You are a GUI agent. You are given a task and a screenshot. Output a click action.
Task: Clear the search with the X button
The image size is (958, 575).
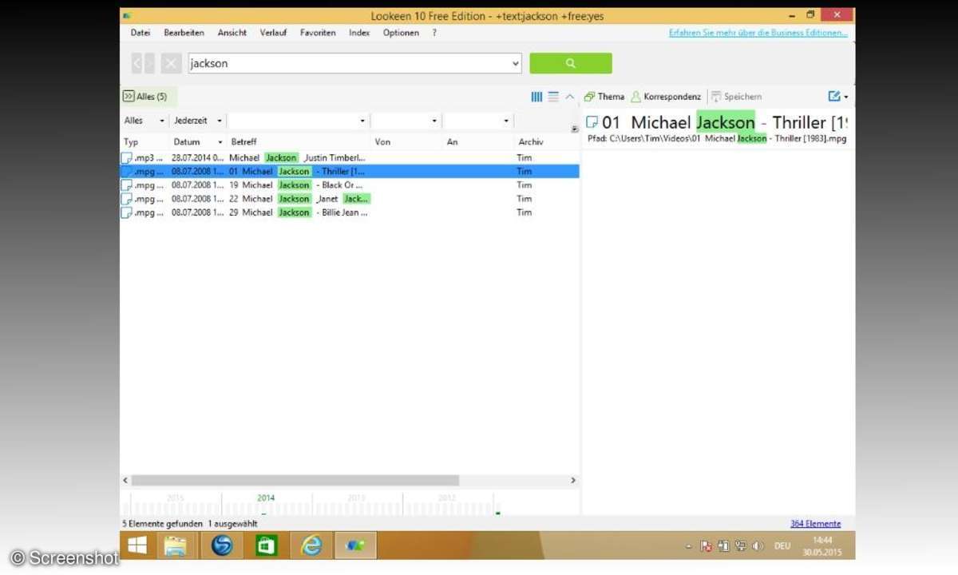[171, 63]
